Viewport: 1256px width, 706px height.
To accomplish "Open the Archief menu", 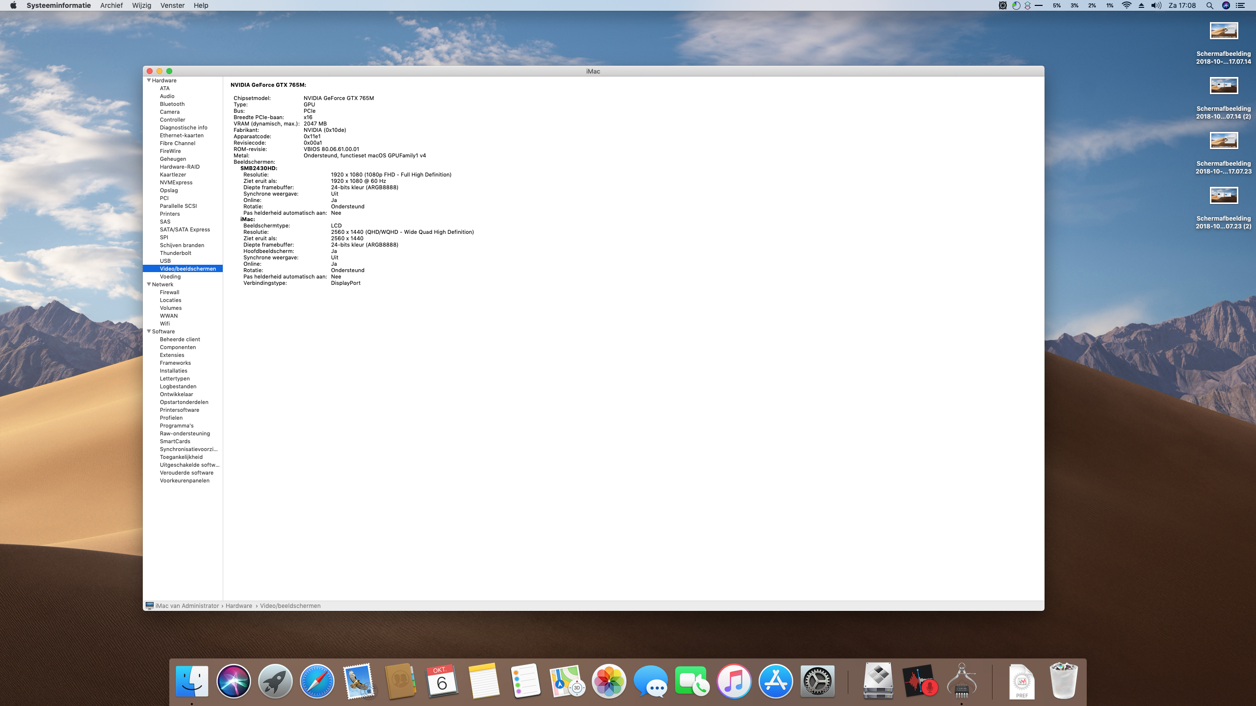I will pos(111,5).
